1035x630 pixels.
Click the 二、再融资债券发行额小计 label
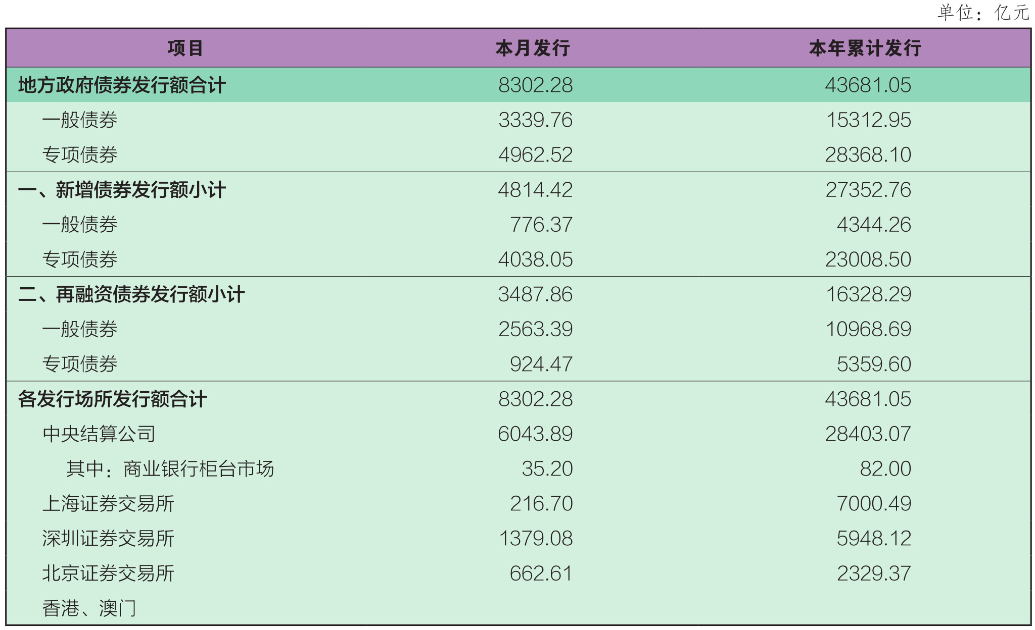point(131,295)
